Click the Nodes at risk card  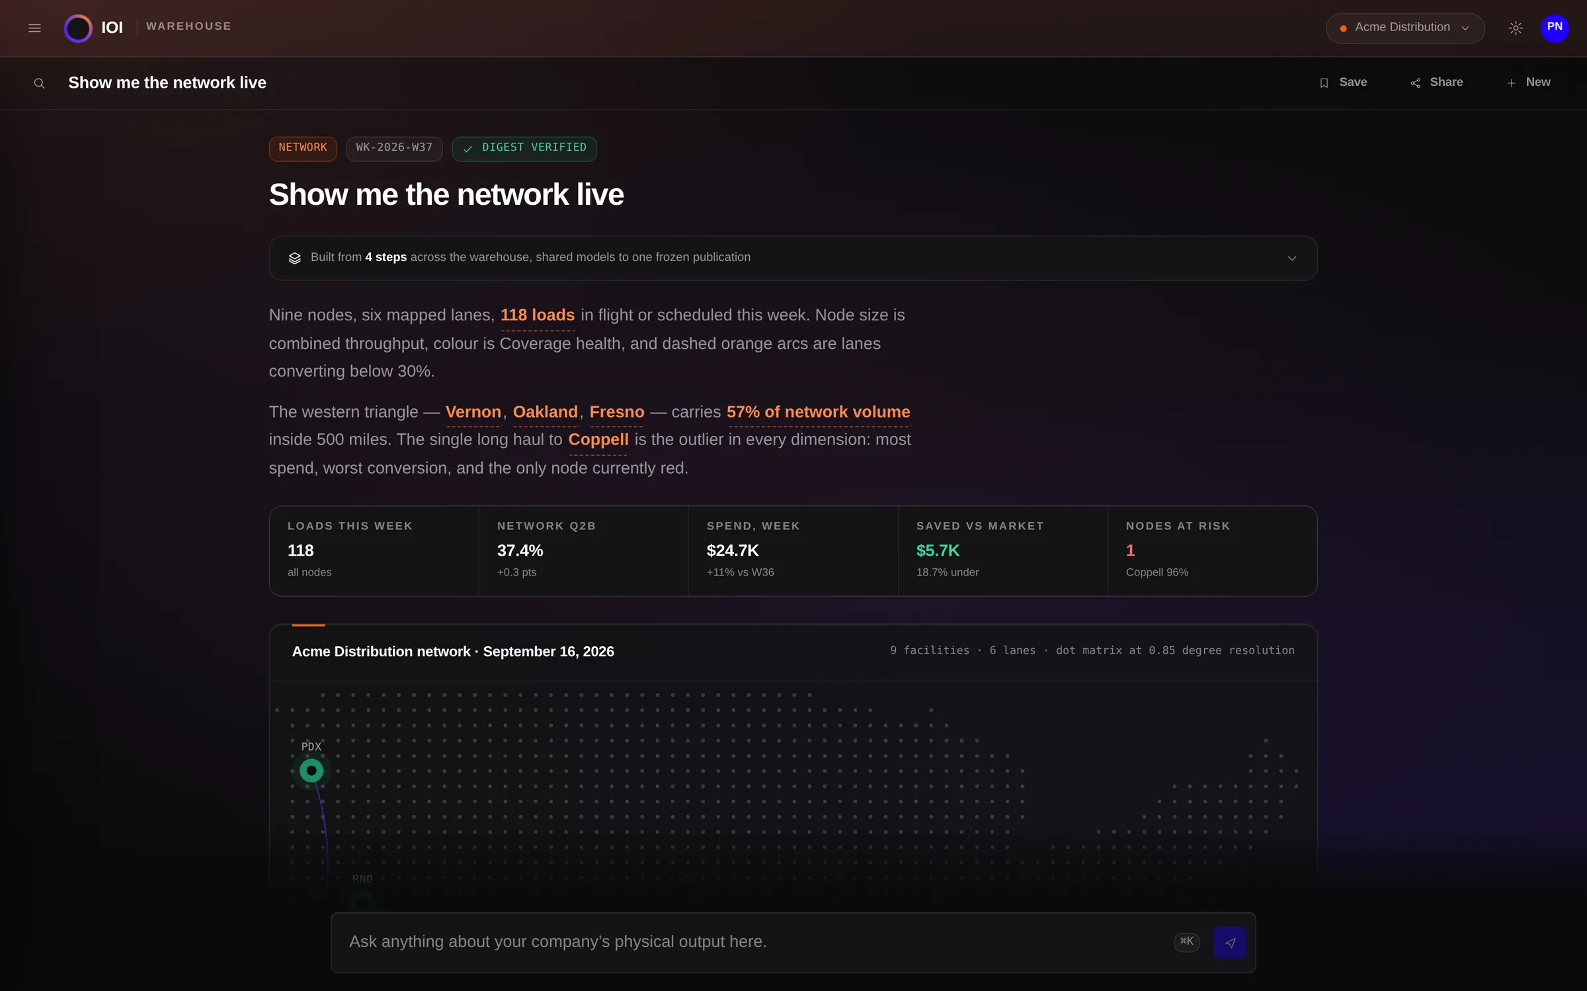pyautogui.click(x=1213, y=551)
